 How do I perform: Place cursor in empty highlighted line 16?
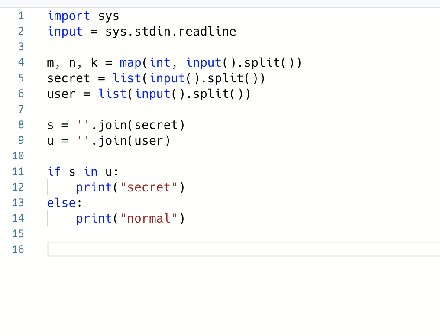243,249
